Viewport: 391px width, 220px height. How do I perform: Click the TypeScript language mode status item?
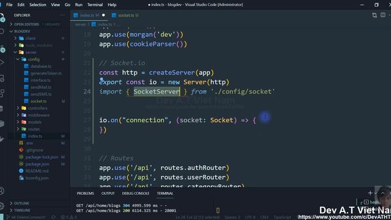(282, 218)
